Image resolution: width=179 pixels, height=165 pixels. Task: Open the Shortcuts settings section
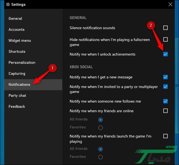tap(17, 51)
